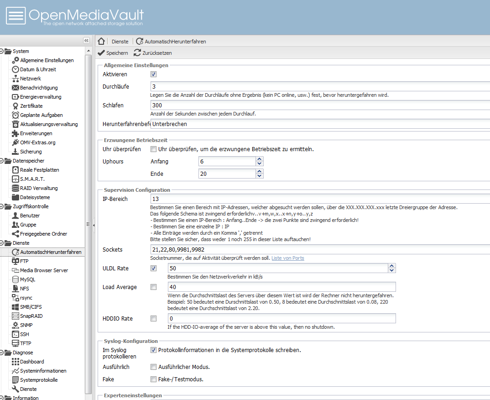The height and width of the screenshot is (400, 490).
Task: Open Datum & Uhrzeit clock icon
Action: [16, 69]
